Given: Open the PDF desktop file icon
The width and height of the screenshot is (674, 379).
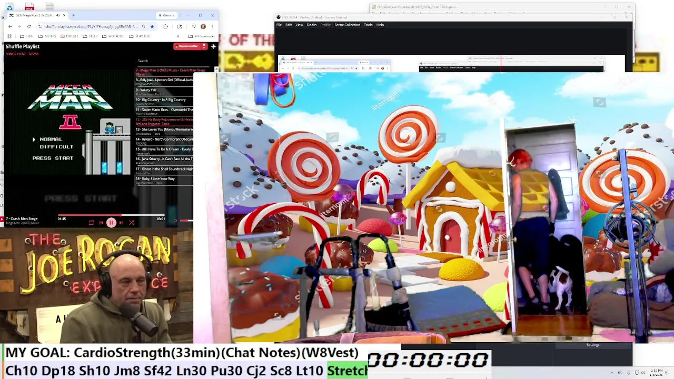Looking at the screenshot, I should pyautogui.click(x=29, y=7).
